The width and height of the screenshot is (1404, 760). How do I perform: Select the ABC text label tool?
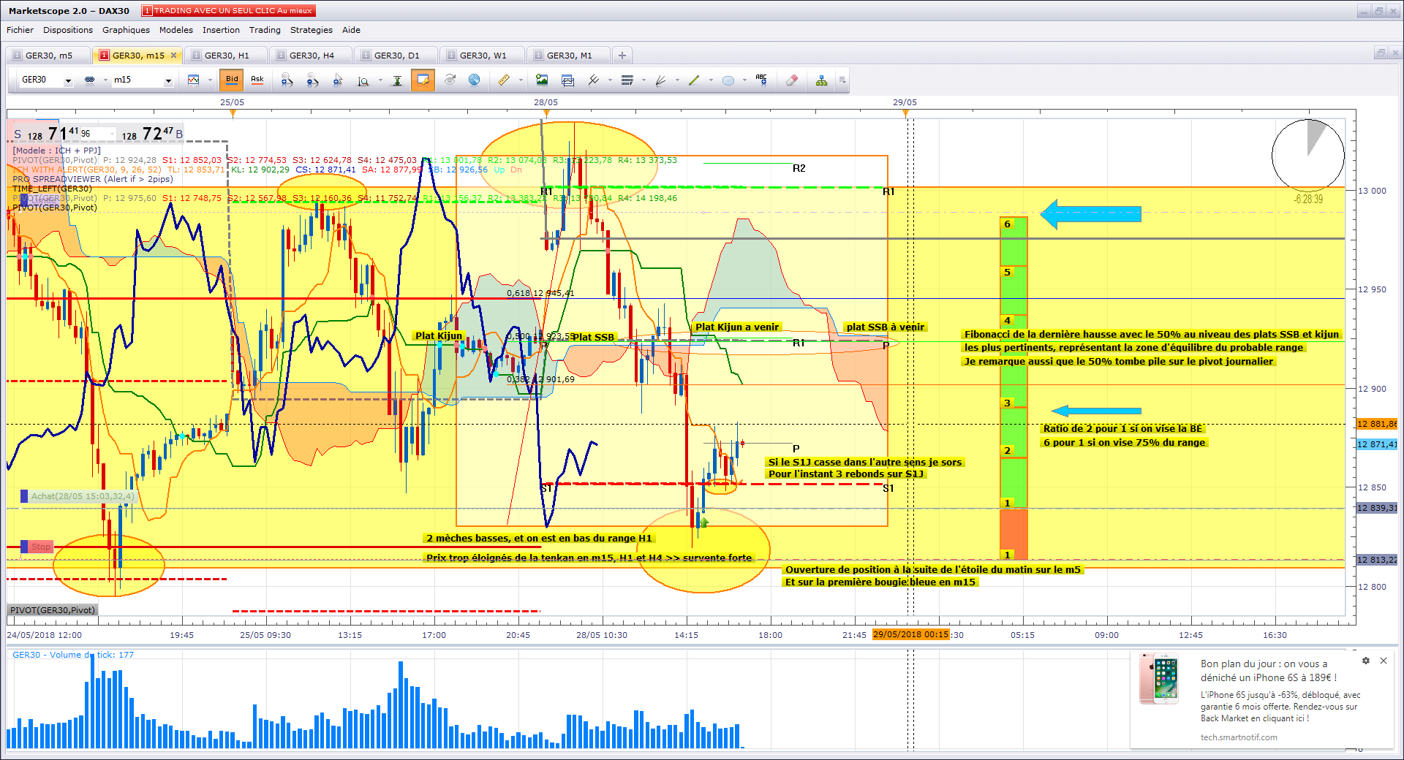click(761, 80)
